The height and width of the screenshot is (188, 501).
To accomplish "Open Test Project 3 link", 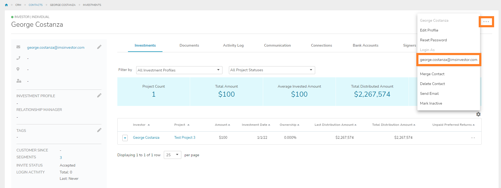I will 185,138.
